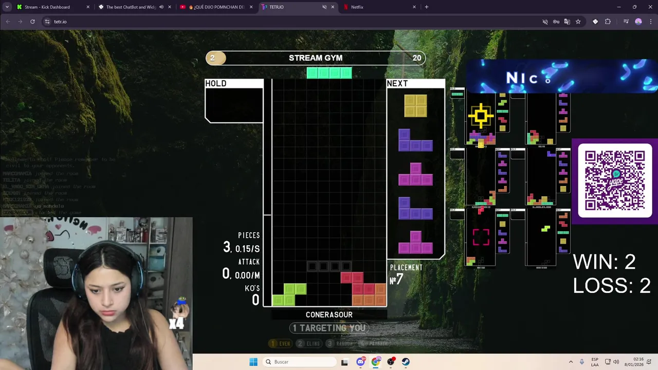Open the Chrome three-dot menu
Screen dimensions: 658x370
click(650, 22)
